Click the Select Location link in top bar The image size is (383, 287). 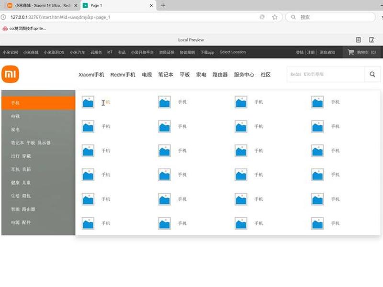click(233, 52)
